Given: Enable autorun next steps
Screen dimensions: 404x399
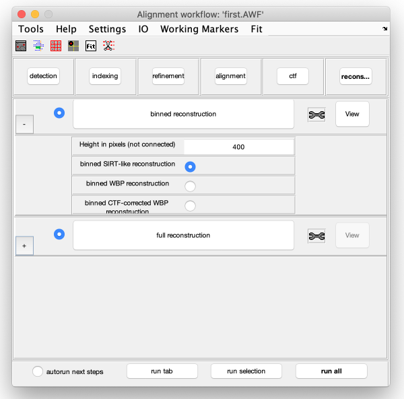Looking at the screenshot, I should tap(38, 371).
